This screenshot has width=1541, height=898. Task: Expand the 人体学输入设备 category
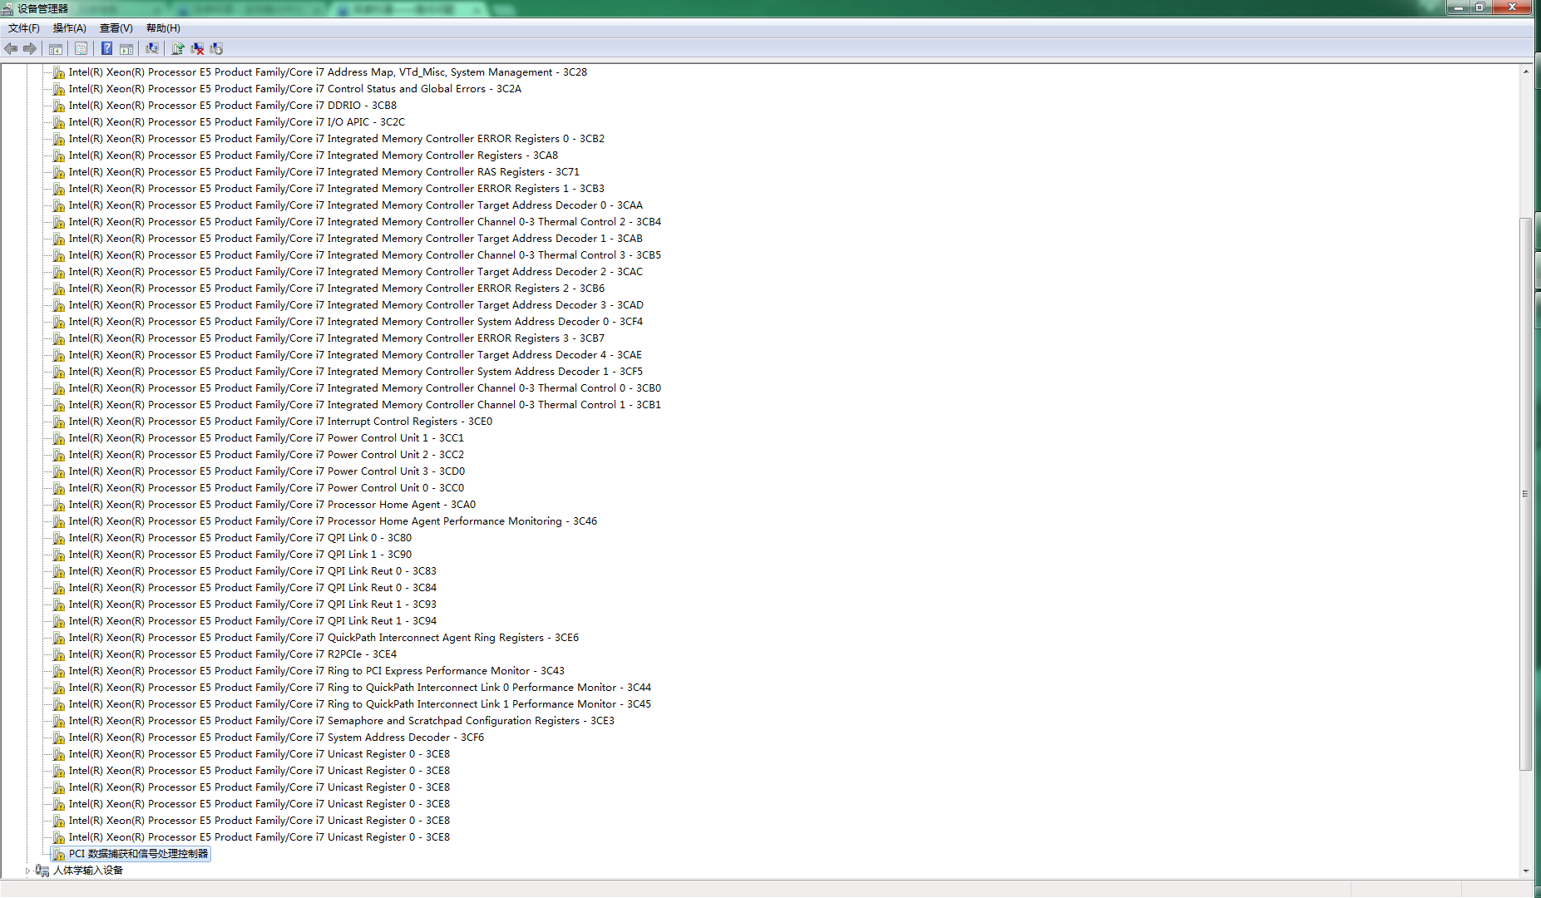(27, 871)
